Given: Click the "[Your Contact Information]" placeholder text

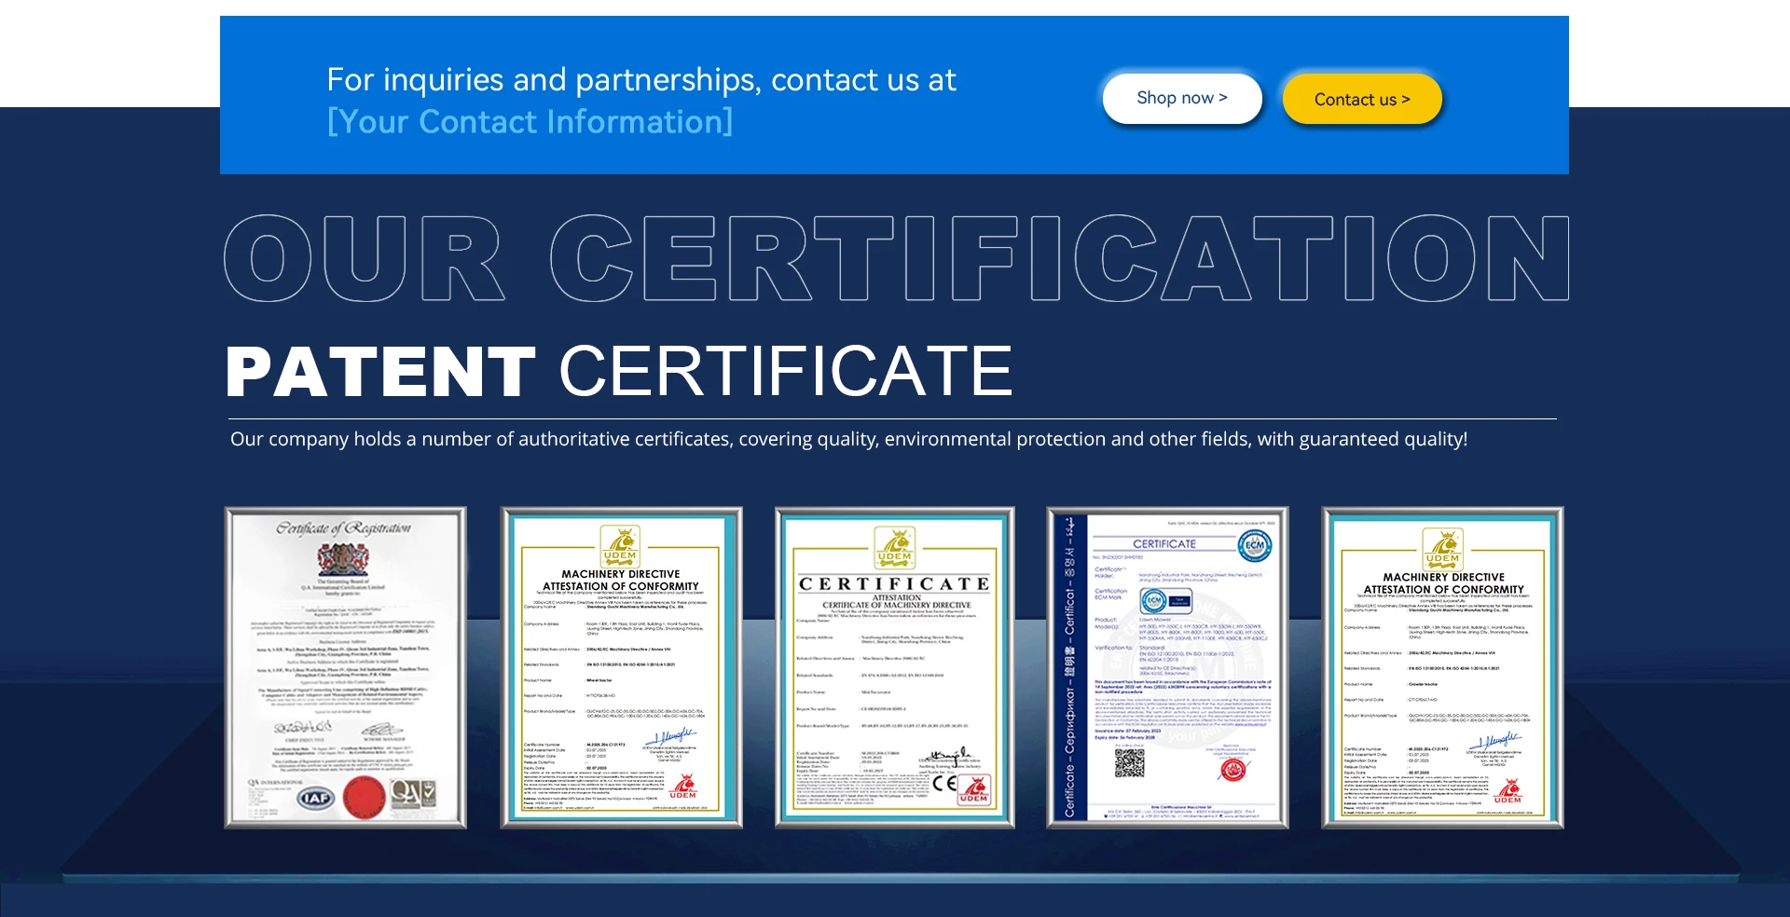Looking at the screenshot, I should tap(530, 122).
